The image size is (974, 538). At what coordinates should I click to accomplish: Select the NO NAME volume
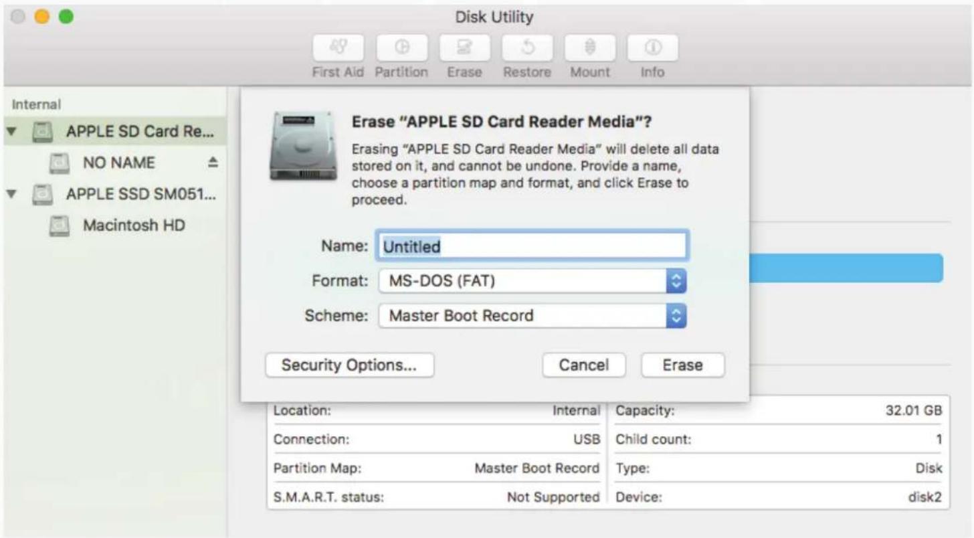[116, 163]
